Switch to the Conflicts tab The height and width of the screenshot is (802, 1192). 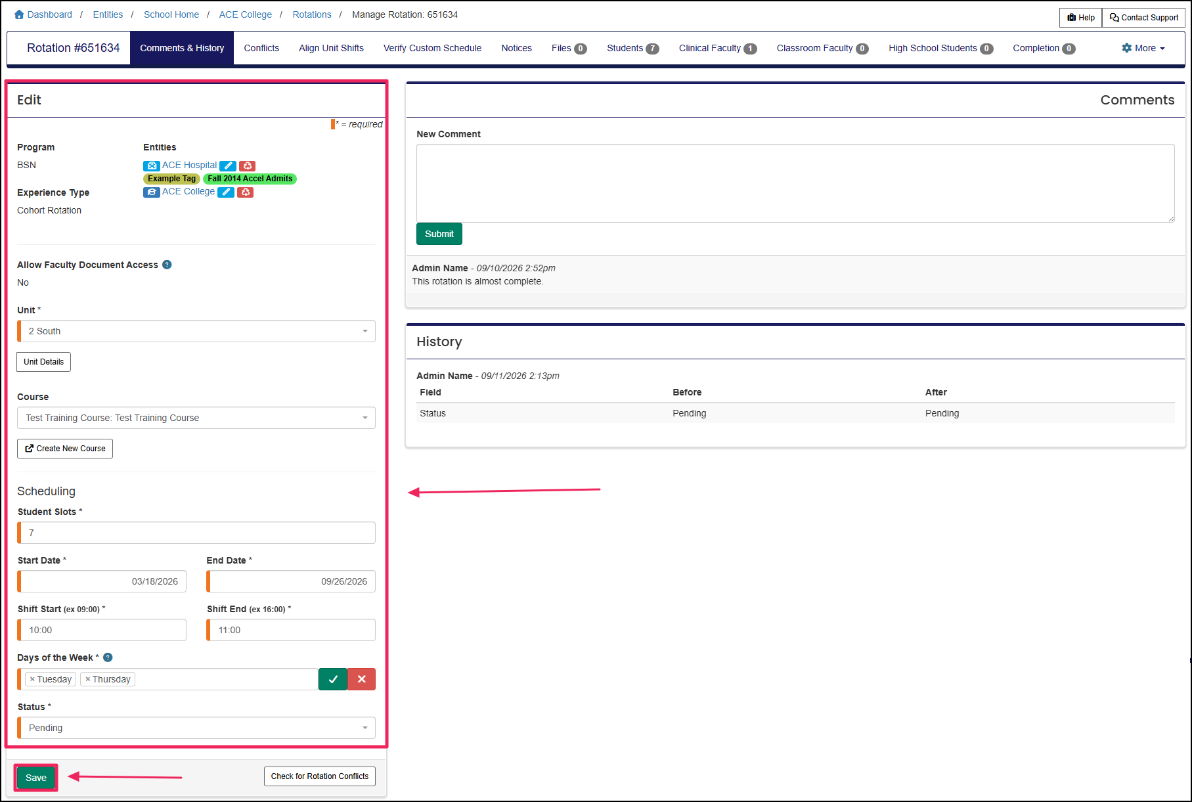pos(261,48)
